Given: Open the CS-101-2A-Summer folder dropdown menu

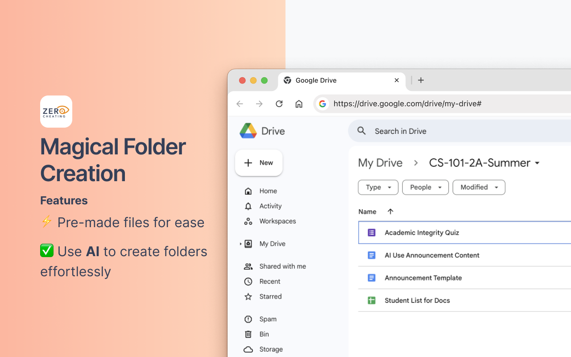Looking at the screenshot, I should (537, 163).
